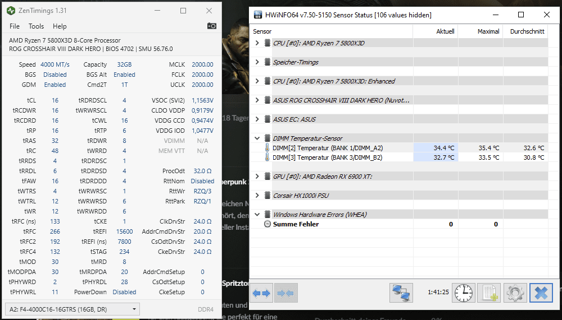The height and width of the screenshot is (320, 562).
Task: Click the clock reset timer icon
Action: (x=464, y=293)
